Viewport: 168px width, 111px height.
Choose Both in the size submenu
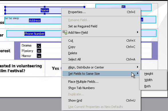pos(147,86)
